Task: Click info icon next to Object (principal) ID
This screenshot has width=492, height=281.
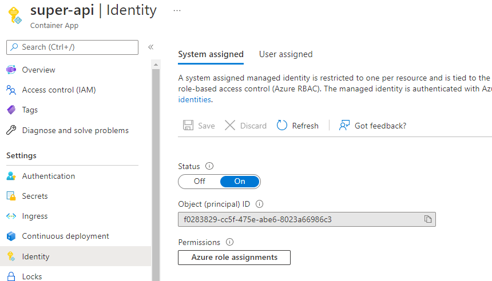Action: (x=259, y=204)
